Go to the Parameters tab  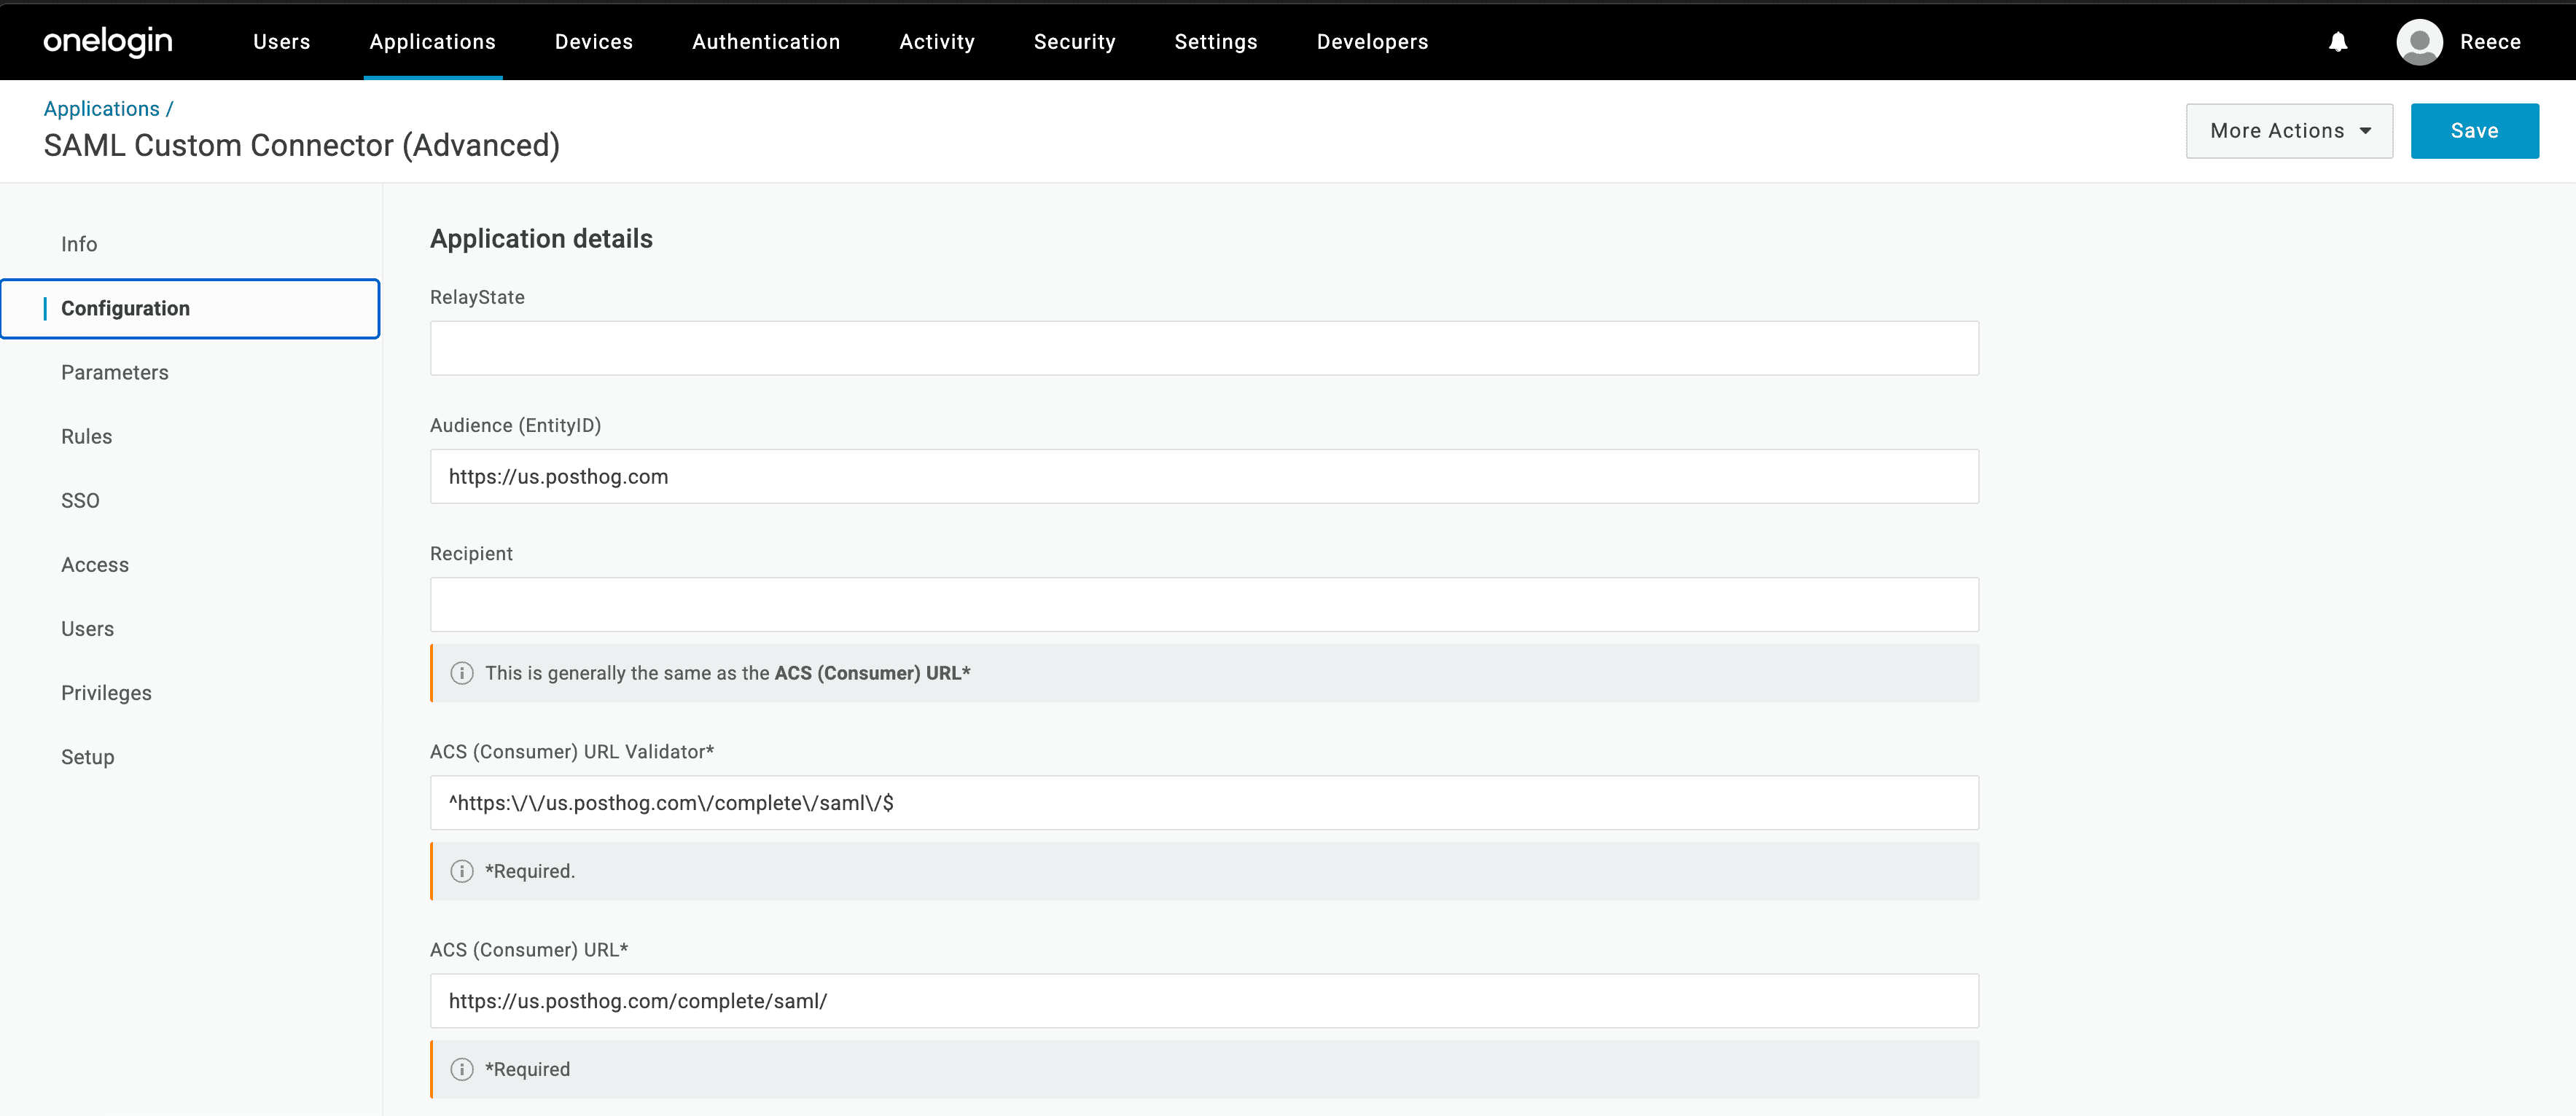[x=115, y=373]
